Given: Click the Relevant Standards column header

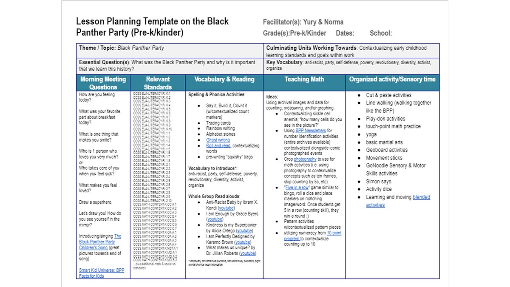Looking at the screenshot, I should (x=158, y=83).
